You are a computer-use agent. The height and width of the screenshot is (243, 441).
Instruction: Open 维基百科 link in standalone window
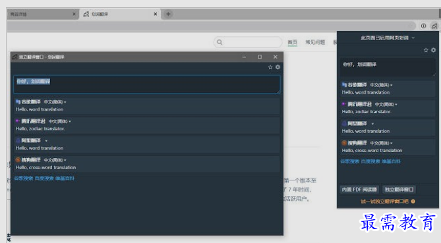click(65, 178)
